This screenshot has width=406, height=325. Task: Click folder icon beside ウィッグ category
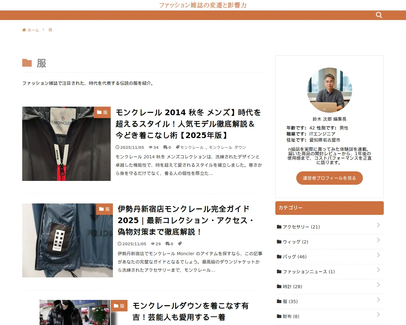279,242
